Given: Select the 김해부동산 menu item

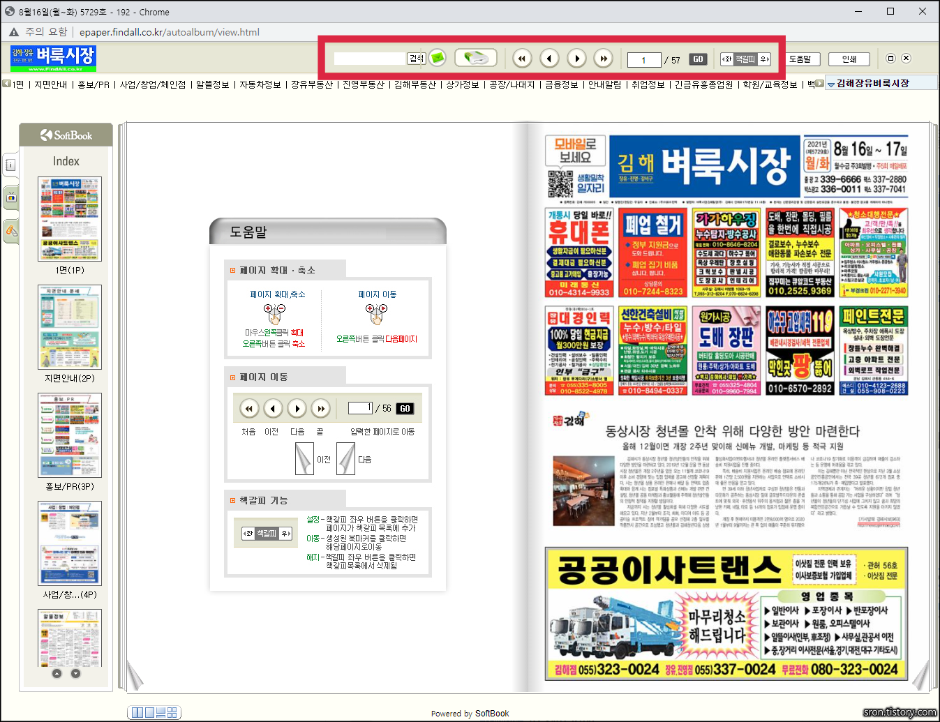Looking at the screenshot, I should (415, 84).
